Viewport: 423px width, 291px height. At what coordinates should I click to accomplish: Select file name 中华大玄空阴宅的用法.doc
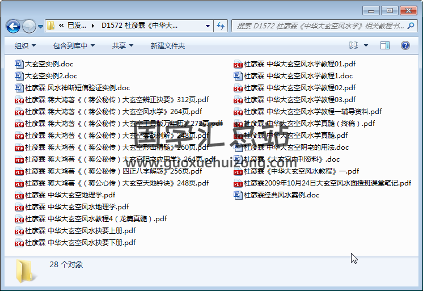(296, 147)
